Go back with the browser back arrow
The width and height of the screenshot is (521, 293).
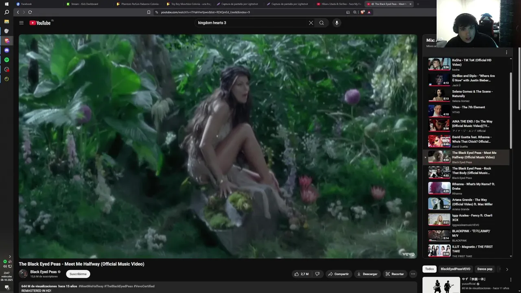pos(18,12)
